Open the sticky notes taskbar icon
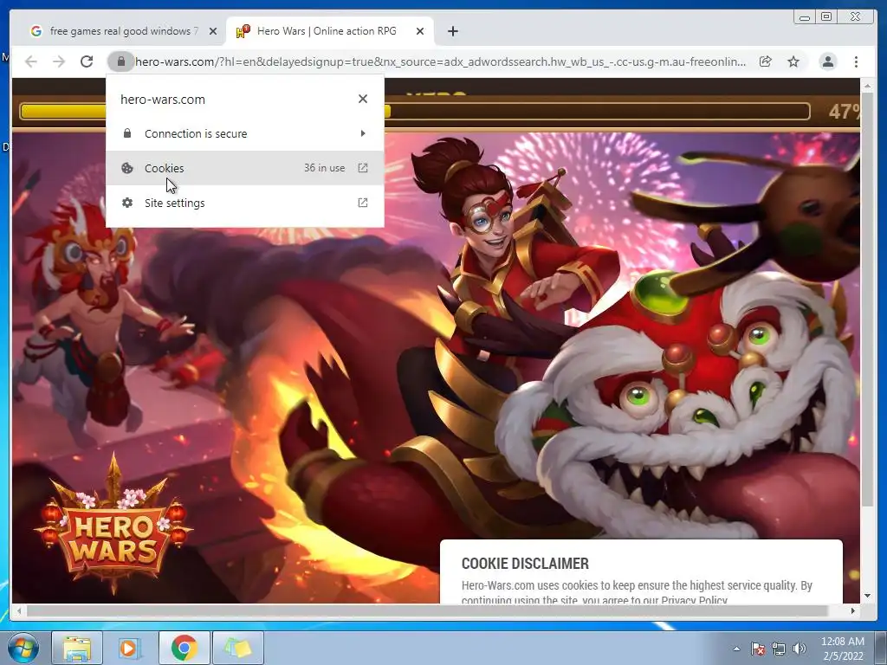Viewport: 887px width, 665px height. coord(238,648)
